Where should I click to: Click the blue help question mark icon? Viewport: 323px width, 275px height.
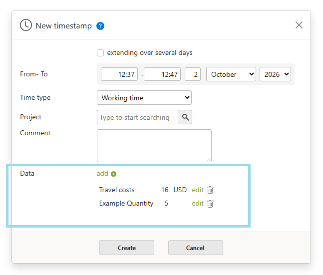click(x=100, y=26)
